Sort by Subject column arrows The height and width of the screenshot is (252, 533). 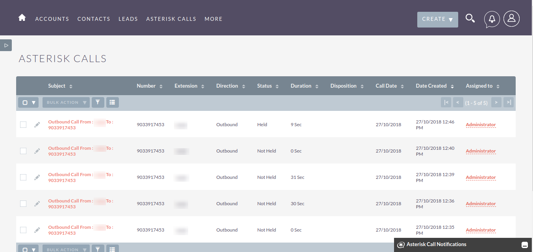(71, 86)
